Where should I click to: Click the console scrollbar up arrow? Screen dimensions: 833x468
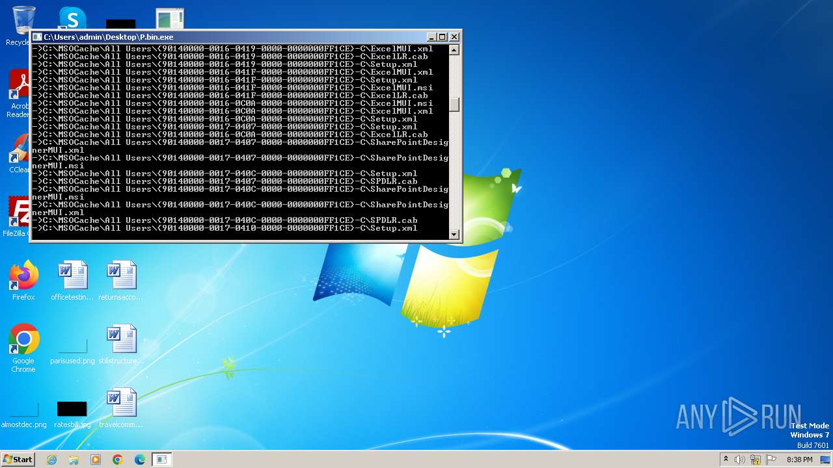[454, 50]
